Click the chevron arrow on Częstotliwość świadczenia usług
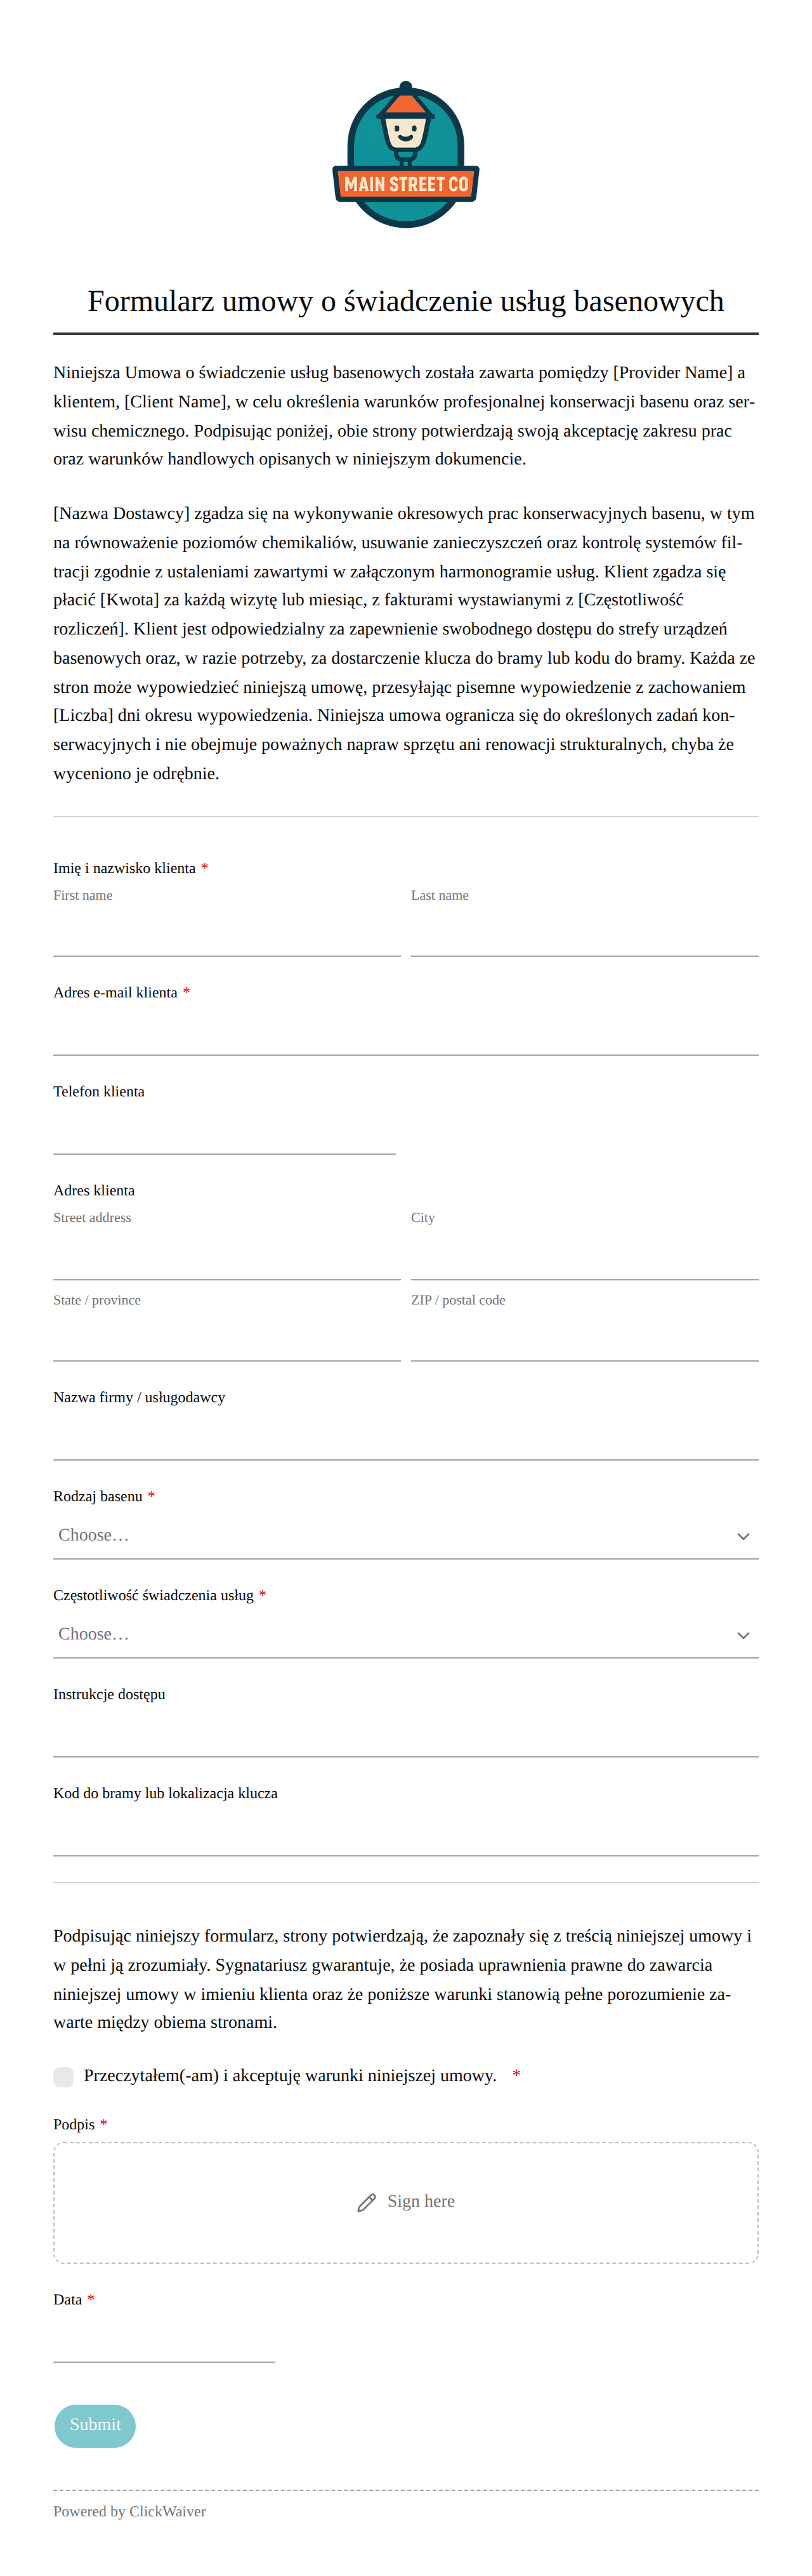The image size is (812, 2576). 743,1635
